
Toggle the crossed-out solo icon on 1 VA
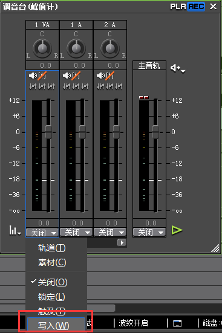point(42,76)
